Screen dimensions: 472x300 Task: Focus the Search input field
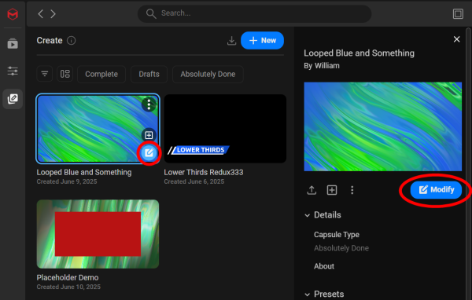coord(254,13)
